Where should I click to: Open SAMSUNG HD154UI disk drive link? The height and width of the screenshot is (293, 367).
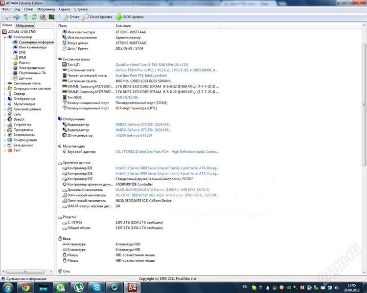click(162, 190)
